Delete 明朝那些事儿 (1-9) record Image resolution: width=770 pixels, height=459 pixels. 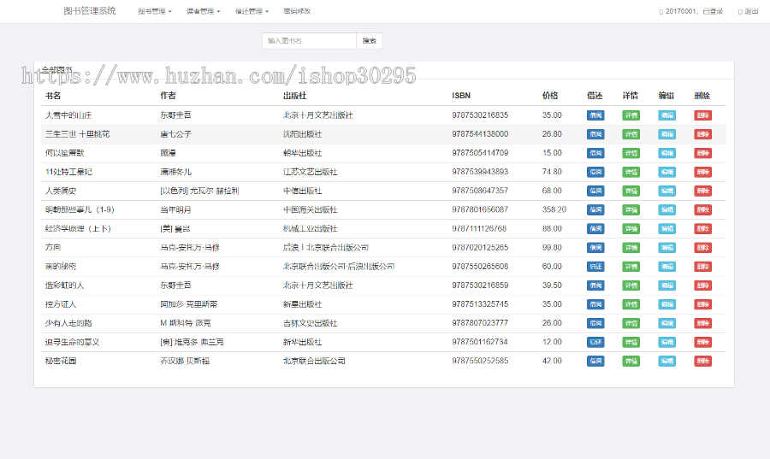pyautogui.click(x=702, y=210)
